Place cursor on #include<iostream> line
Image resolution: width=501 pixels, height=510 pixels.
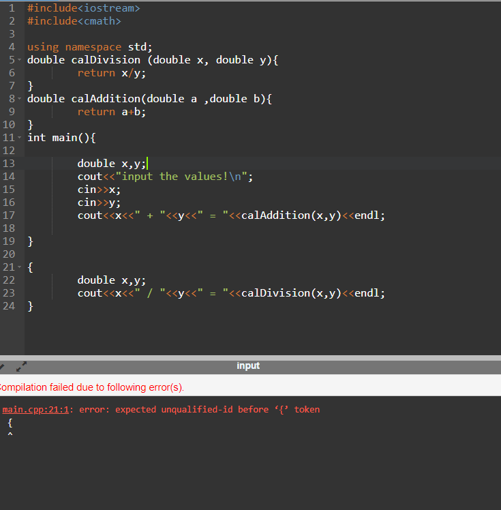tap(84, 8)
